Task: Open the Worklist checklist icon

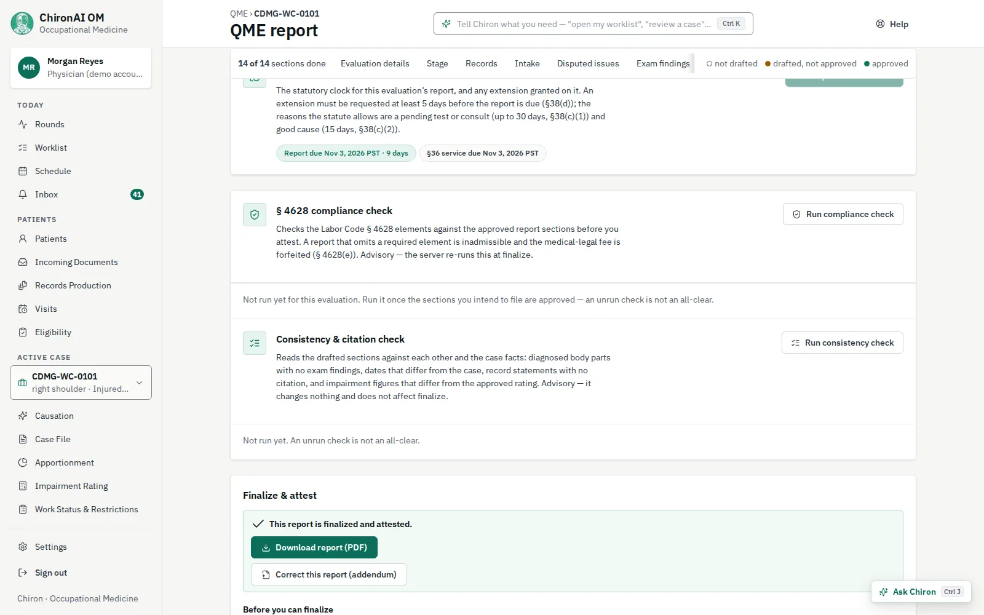Action: 23,148
